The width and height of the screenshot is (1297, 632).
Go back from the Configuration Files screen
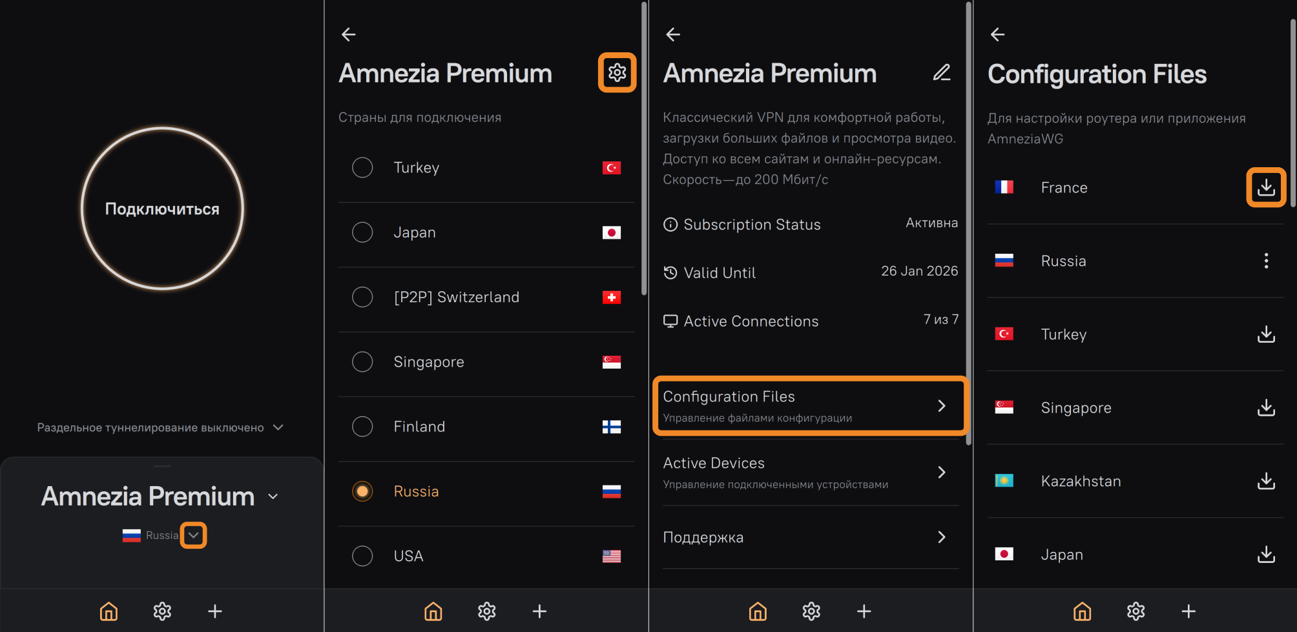(x=997, y=34)
